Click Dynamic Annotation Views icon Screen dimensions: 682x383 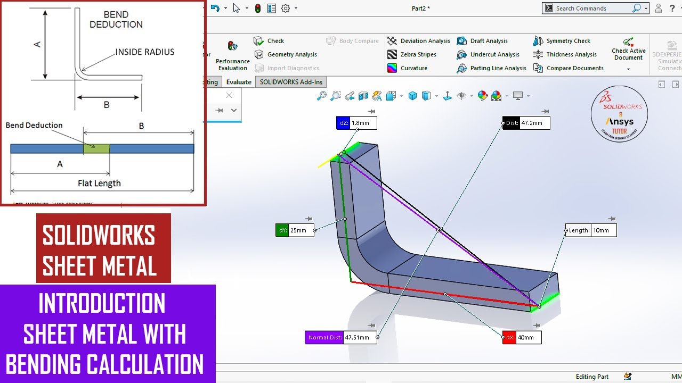click(x=377, y=96)
